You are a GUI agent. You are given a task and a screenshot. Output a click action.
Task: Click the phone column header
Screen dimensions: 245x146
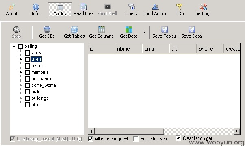[210, 49]
